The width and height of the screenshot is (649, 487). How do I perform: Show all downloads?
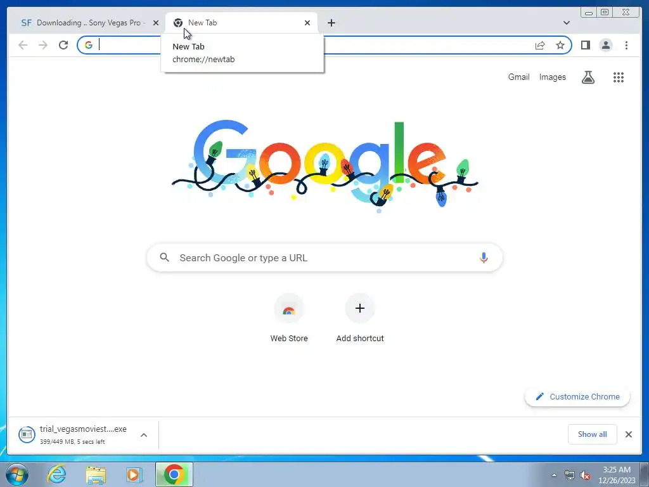point(593,434)
